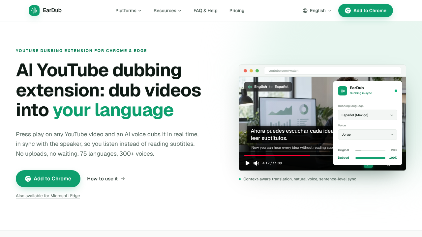422x237 pixels.
Task: Click the EarDub icon in the popup panel
Action: coord(343,91)
